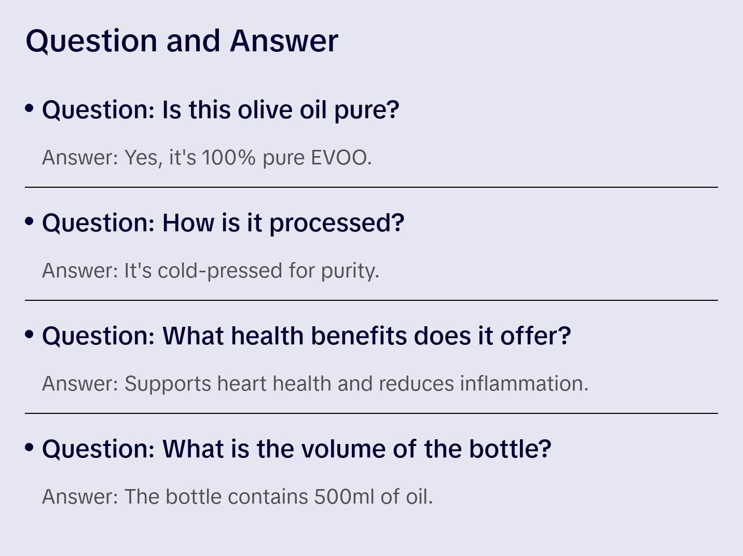Click the divider line under the cold-pressed answer
The width and height of the screenshot is (743, 556).
click(371, 300)
